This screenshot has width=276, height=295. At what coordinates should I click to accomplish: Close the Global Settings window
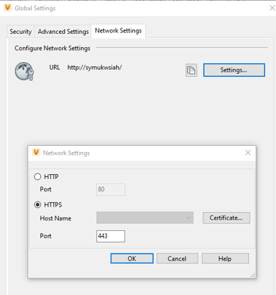point(272,8)
